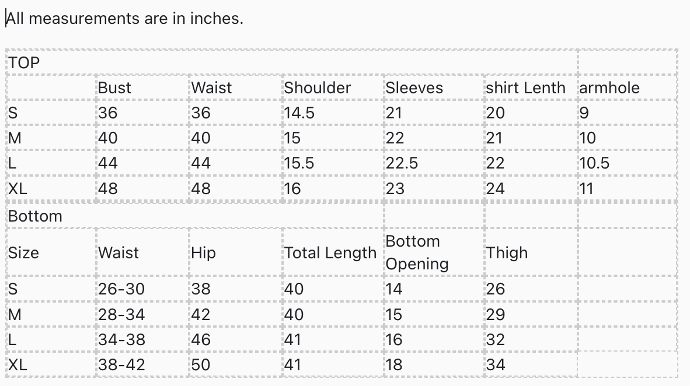Select the 14.5 shoulder measurement cell

[x=299, y=113]
